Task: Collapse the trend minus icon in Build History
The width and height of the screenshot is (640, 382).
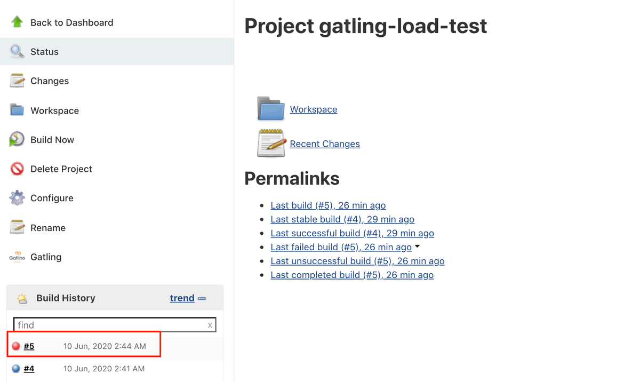Action: (202, 299)
